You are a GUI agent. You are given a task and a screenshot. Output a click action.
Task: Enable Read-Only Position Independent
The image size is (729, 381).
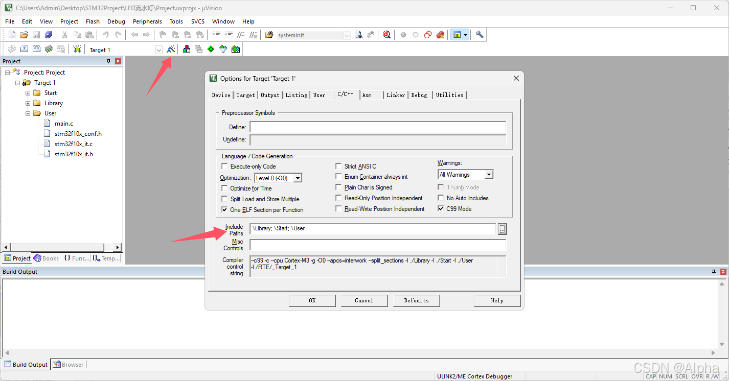click(338, 198)
